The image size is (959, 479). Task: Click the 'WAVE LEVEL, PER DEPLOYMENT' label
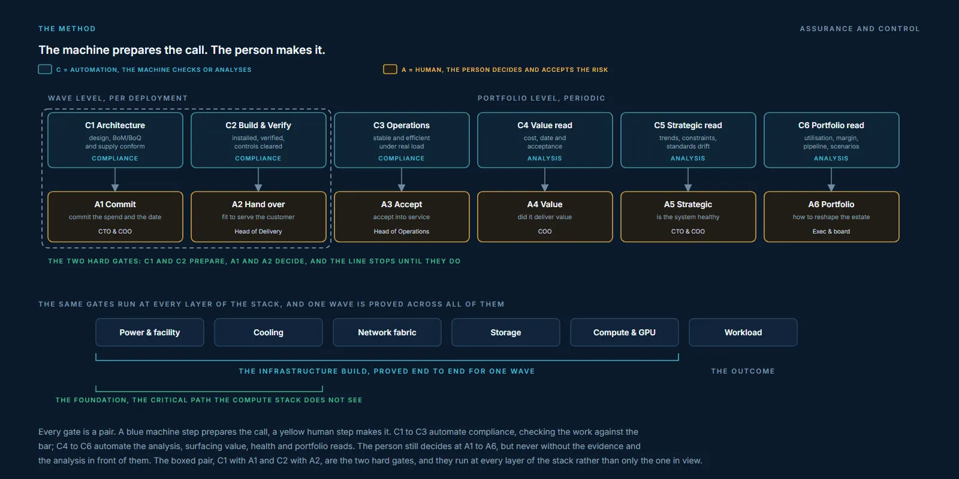[x=118, y=98]
